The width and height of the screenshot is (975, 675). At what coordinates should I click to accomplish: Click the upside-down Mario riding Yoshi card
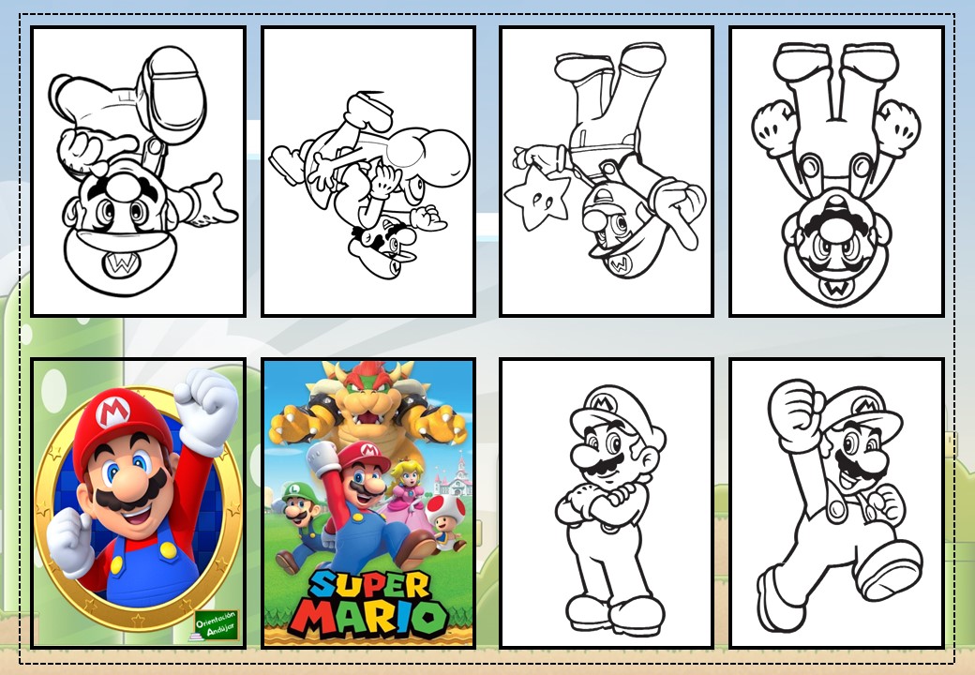point(368,172)
